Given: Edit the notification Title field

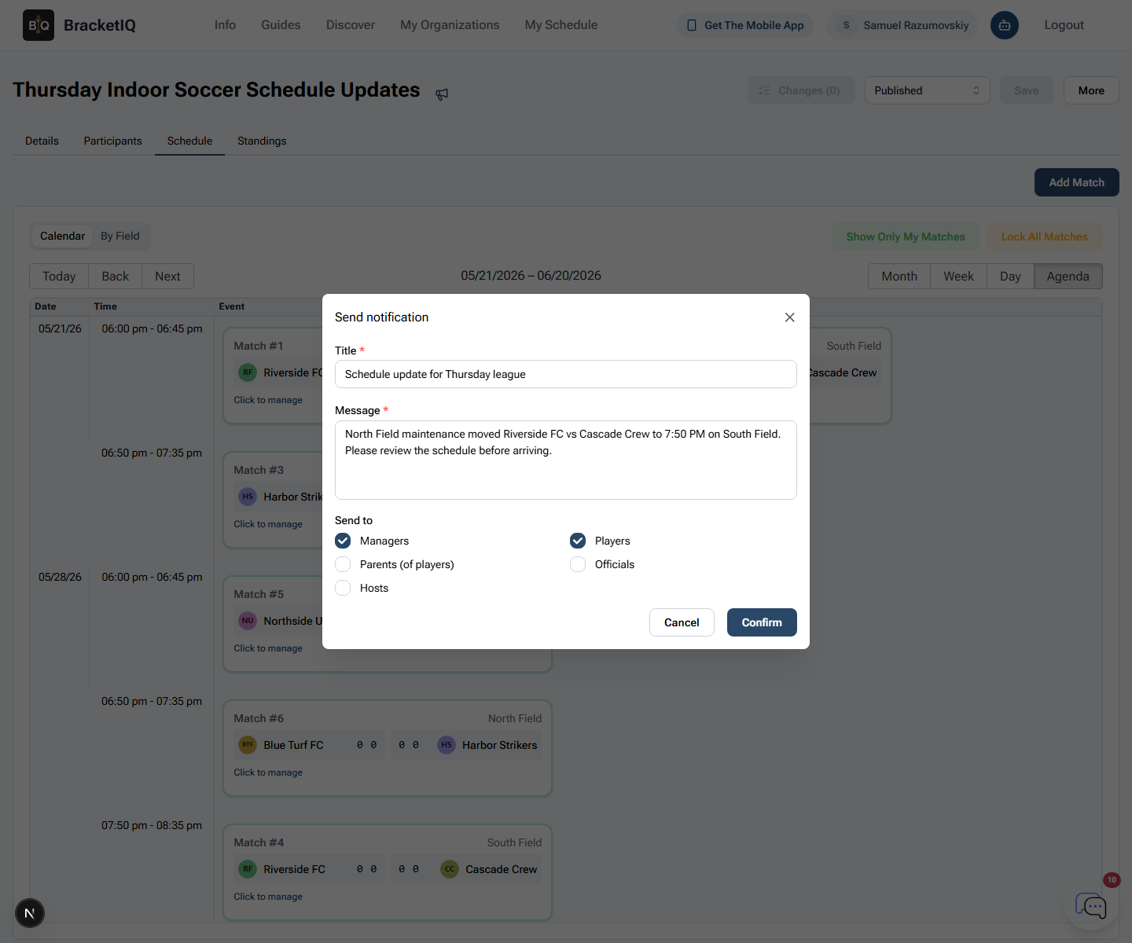Looking at the screenshot, I should 566,374.
